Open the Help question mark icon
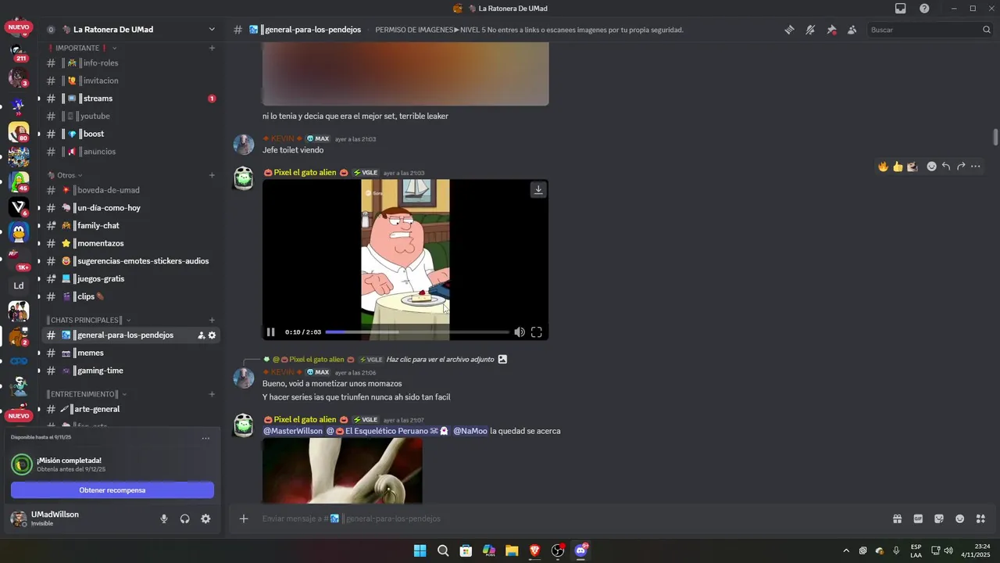The width and height of the screenshot is (1000, 563). coord(924,9)
